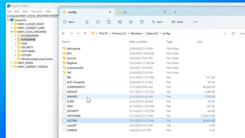Expand HKEY_CLASSES_ROOT node

[12, 24]
